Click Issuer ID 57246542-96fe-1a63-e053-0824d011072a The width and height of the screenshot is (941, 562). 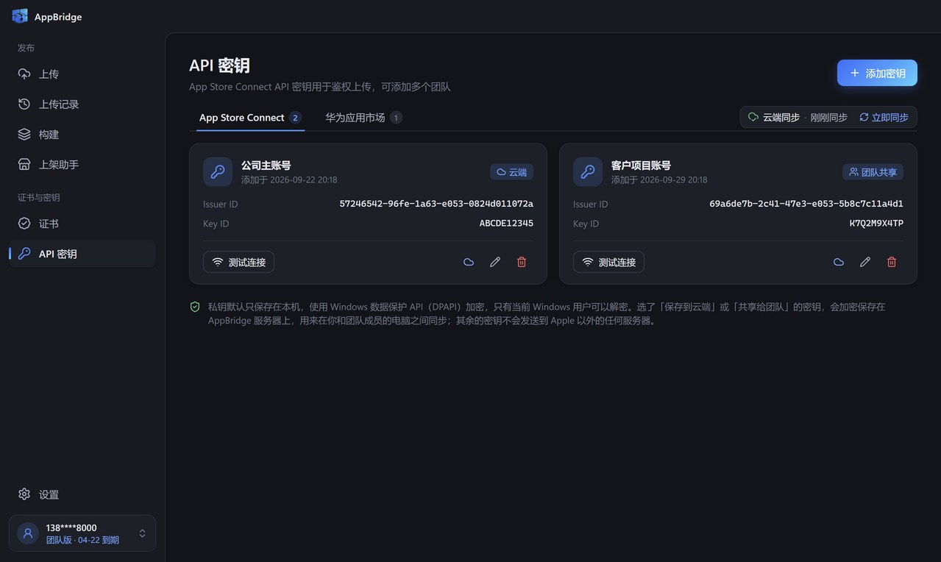436,204
